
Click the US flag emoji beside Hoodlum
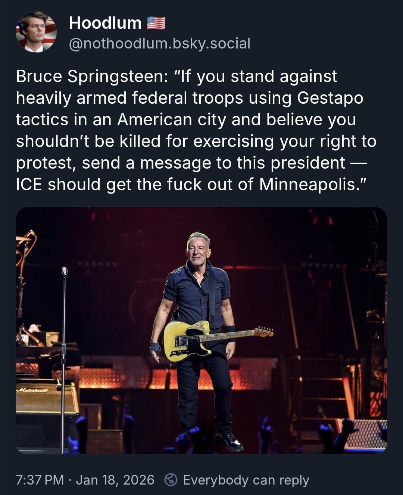(156, 23)
